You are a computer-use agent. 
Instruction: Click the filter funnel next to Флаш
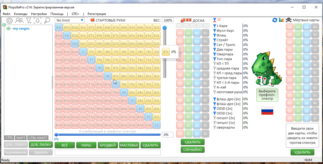click(215, 35)
